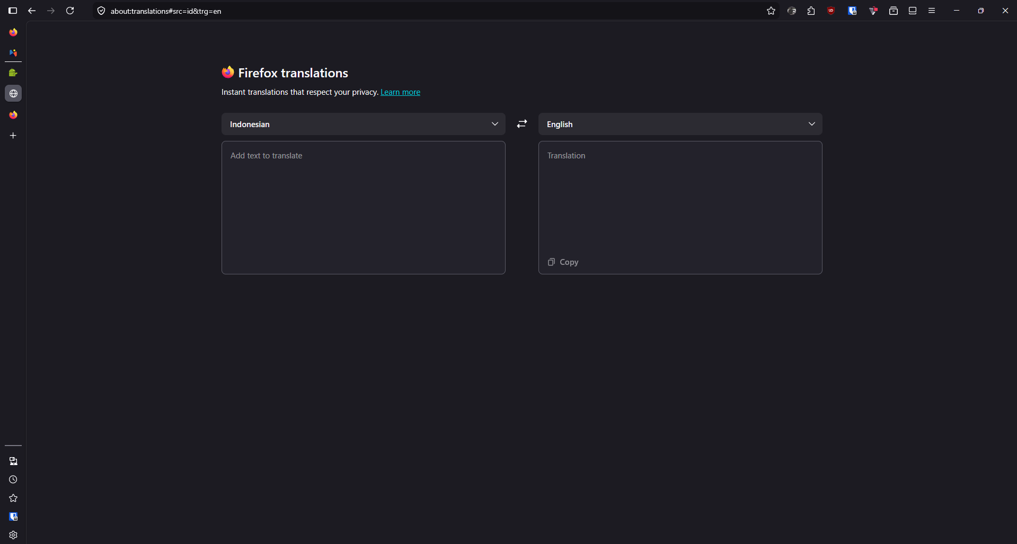Open the History clock in sidebar
The height and width of the screenshot is (544, 1017).
click(x=13, y=479)
